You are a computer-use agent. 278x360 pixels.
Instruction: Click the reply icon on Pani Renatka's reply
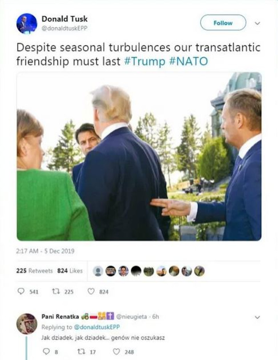click(47, 352)
